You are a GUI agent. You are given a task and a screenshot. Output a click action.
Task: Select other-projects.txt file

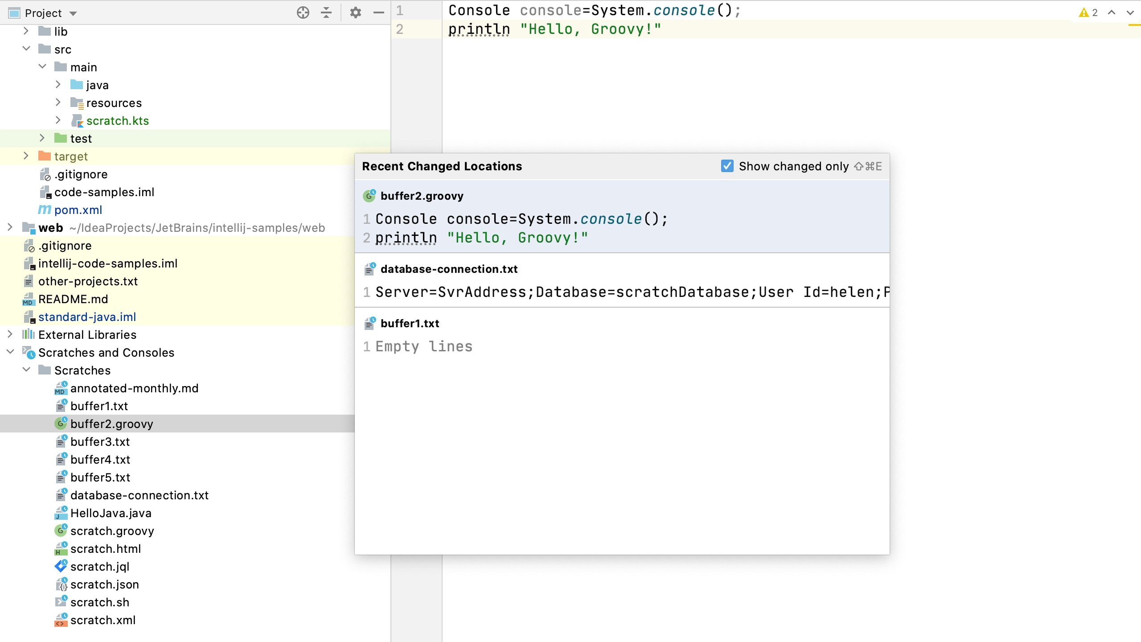[88, 281]
